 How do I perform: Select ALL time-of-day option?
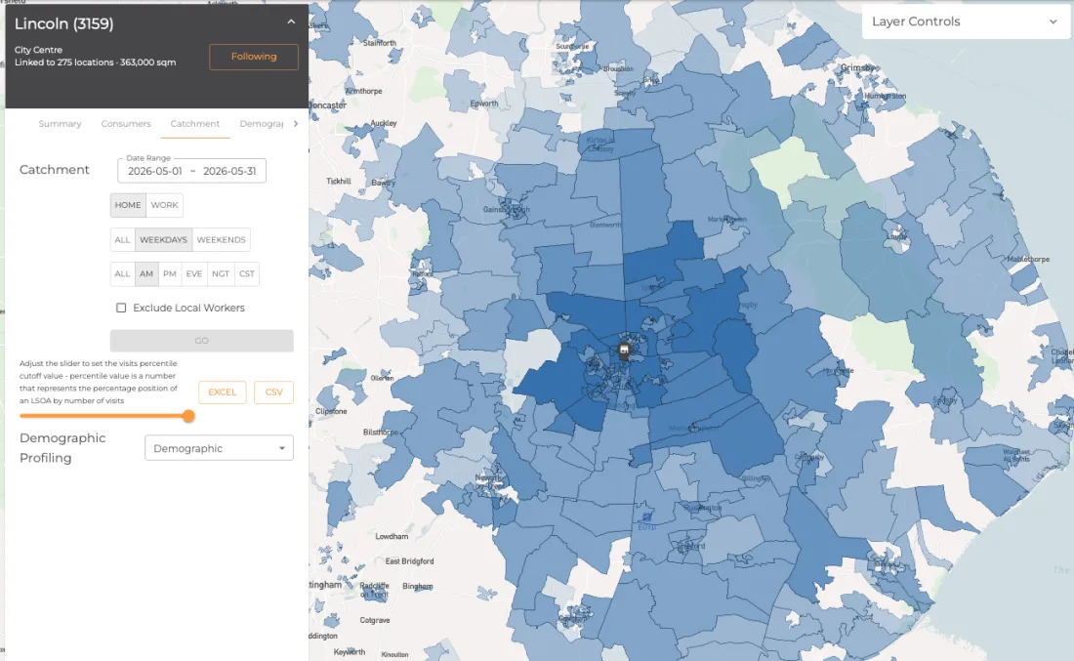pyautogui.click(x=123, y=274)
